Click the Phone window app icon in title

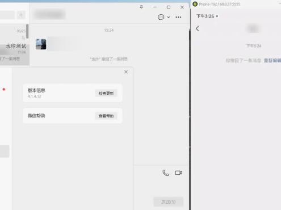click(195, 4)
